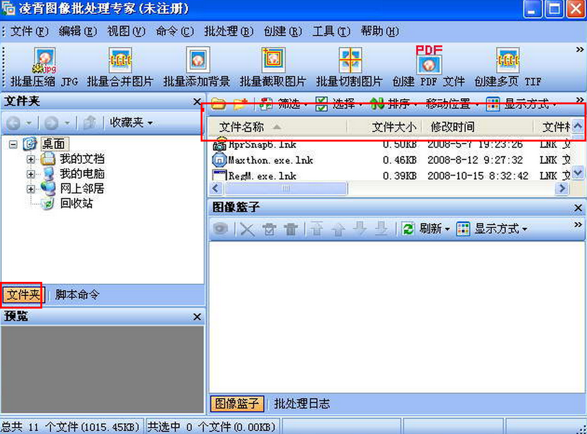Close the 预览 panel

pos(197,317)
